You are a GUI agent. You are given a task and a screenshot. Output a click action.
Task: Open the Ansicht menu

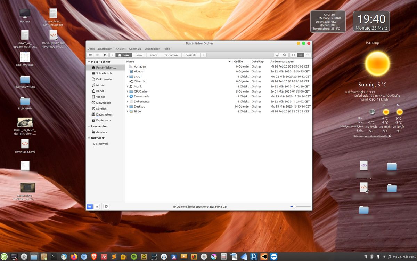121,49
